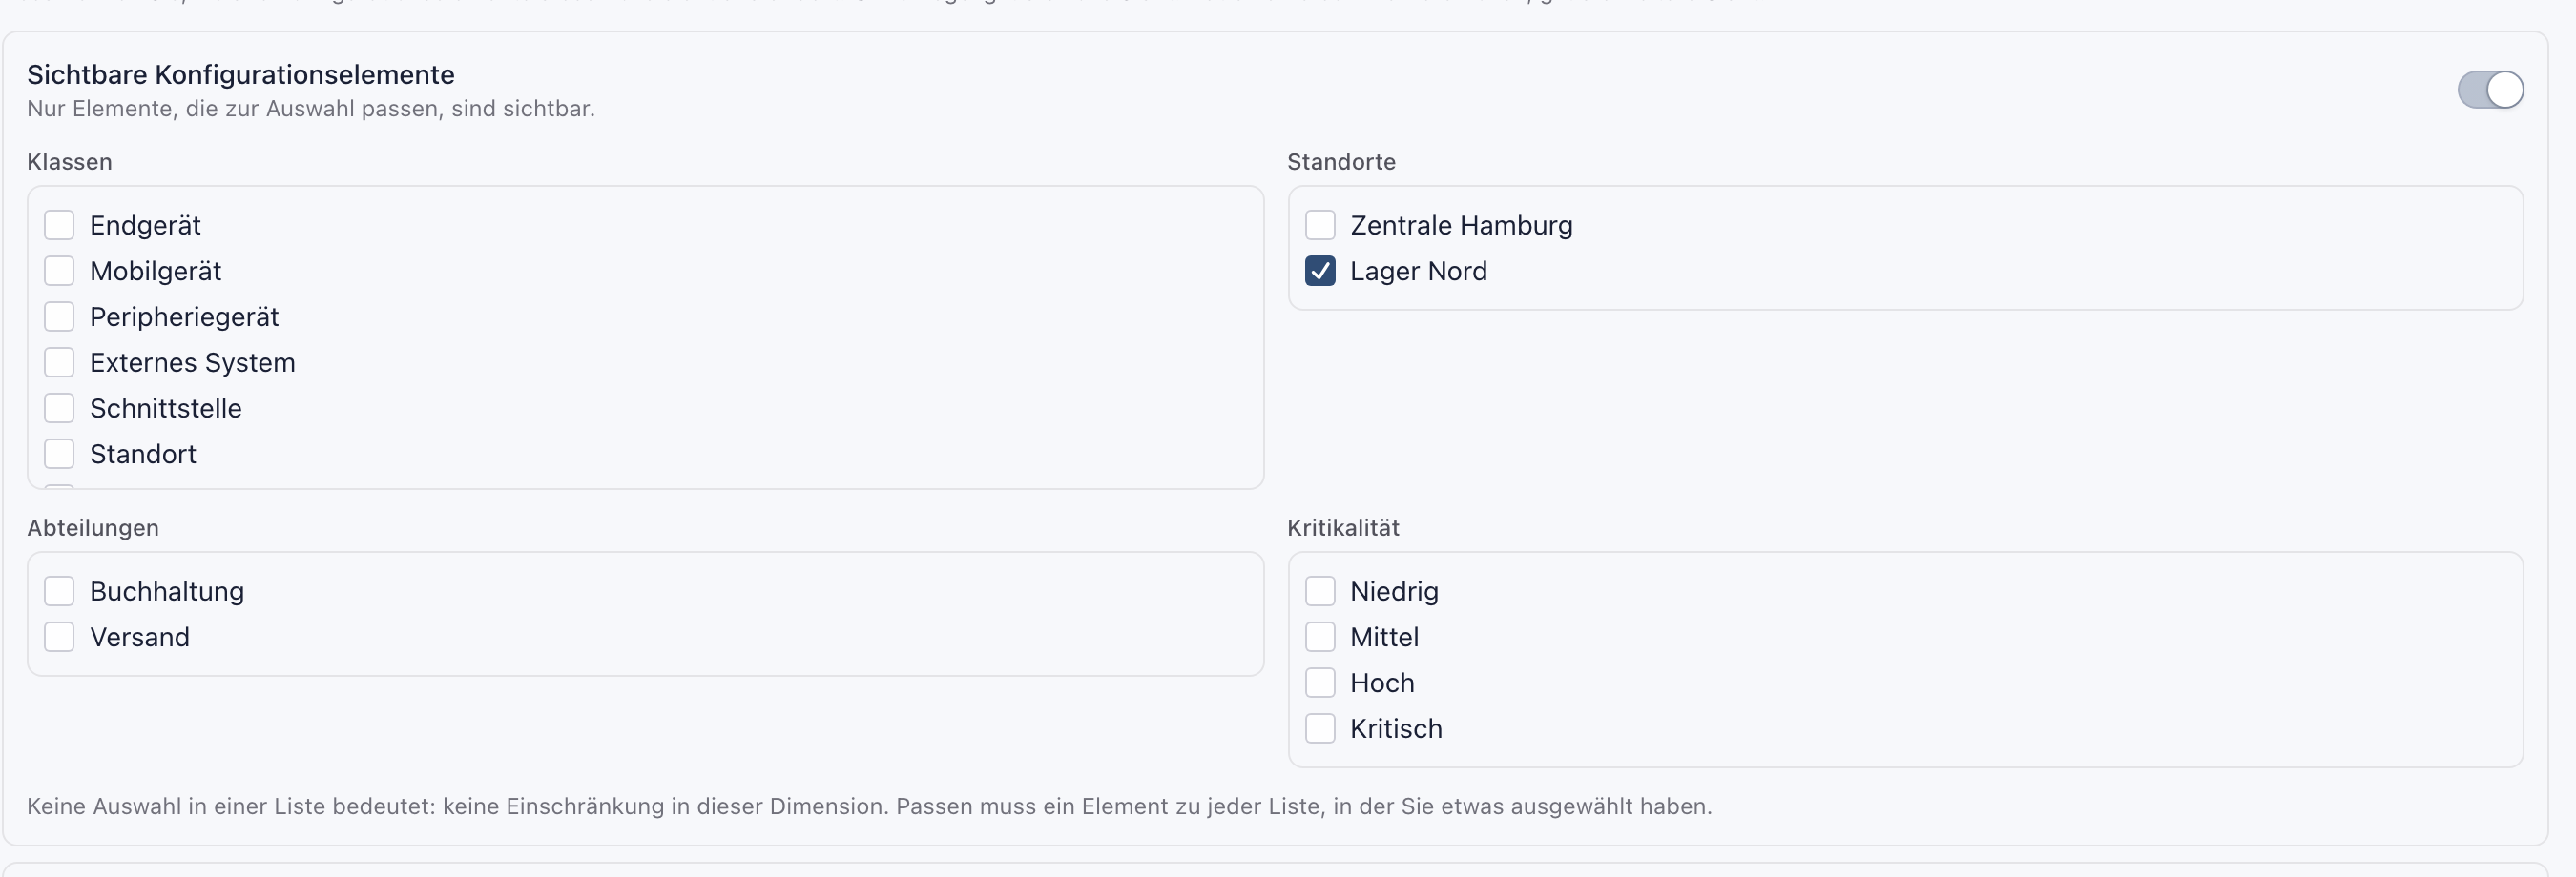Click the Buchhaltung label text
Viewport: 2576px width, 877px height.
(167, 591)
